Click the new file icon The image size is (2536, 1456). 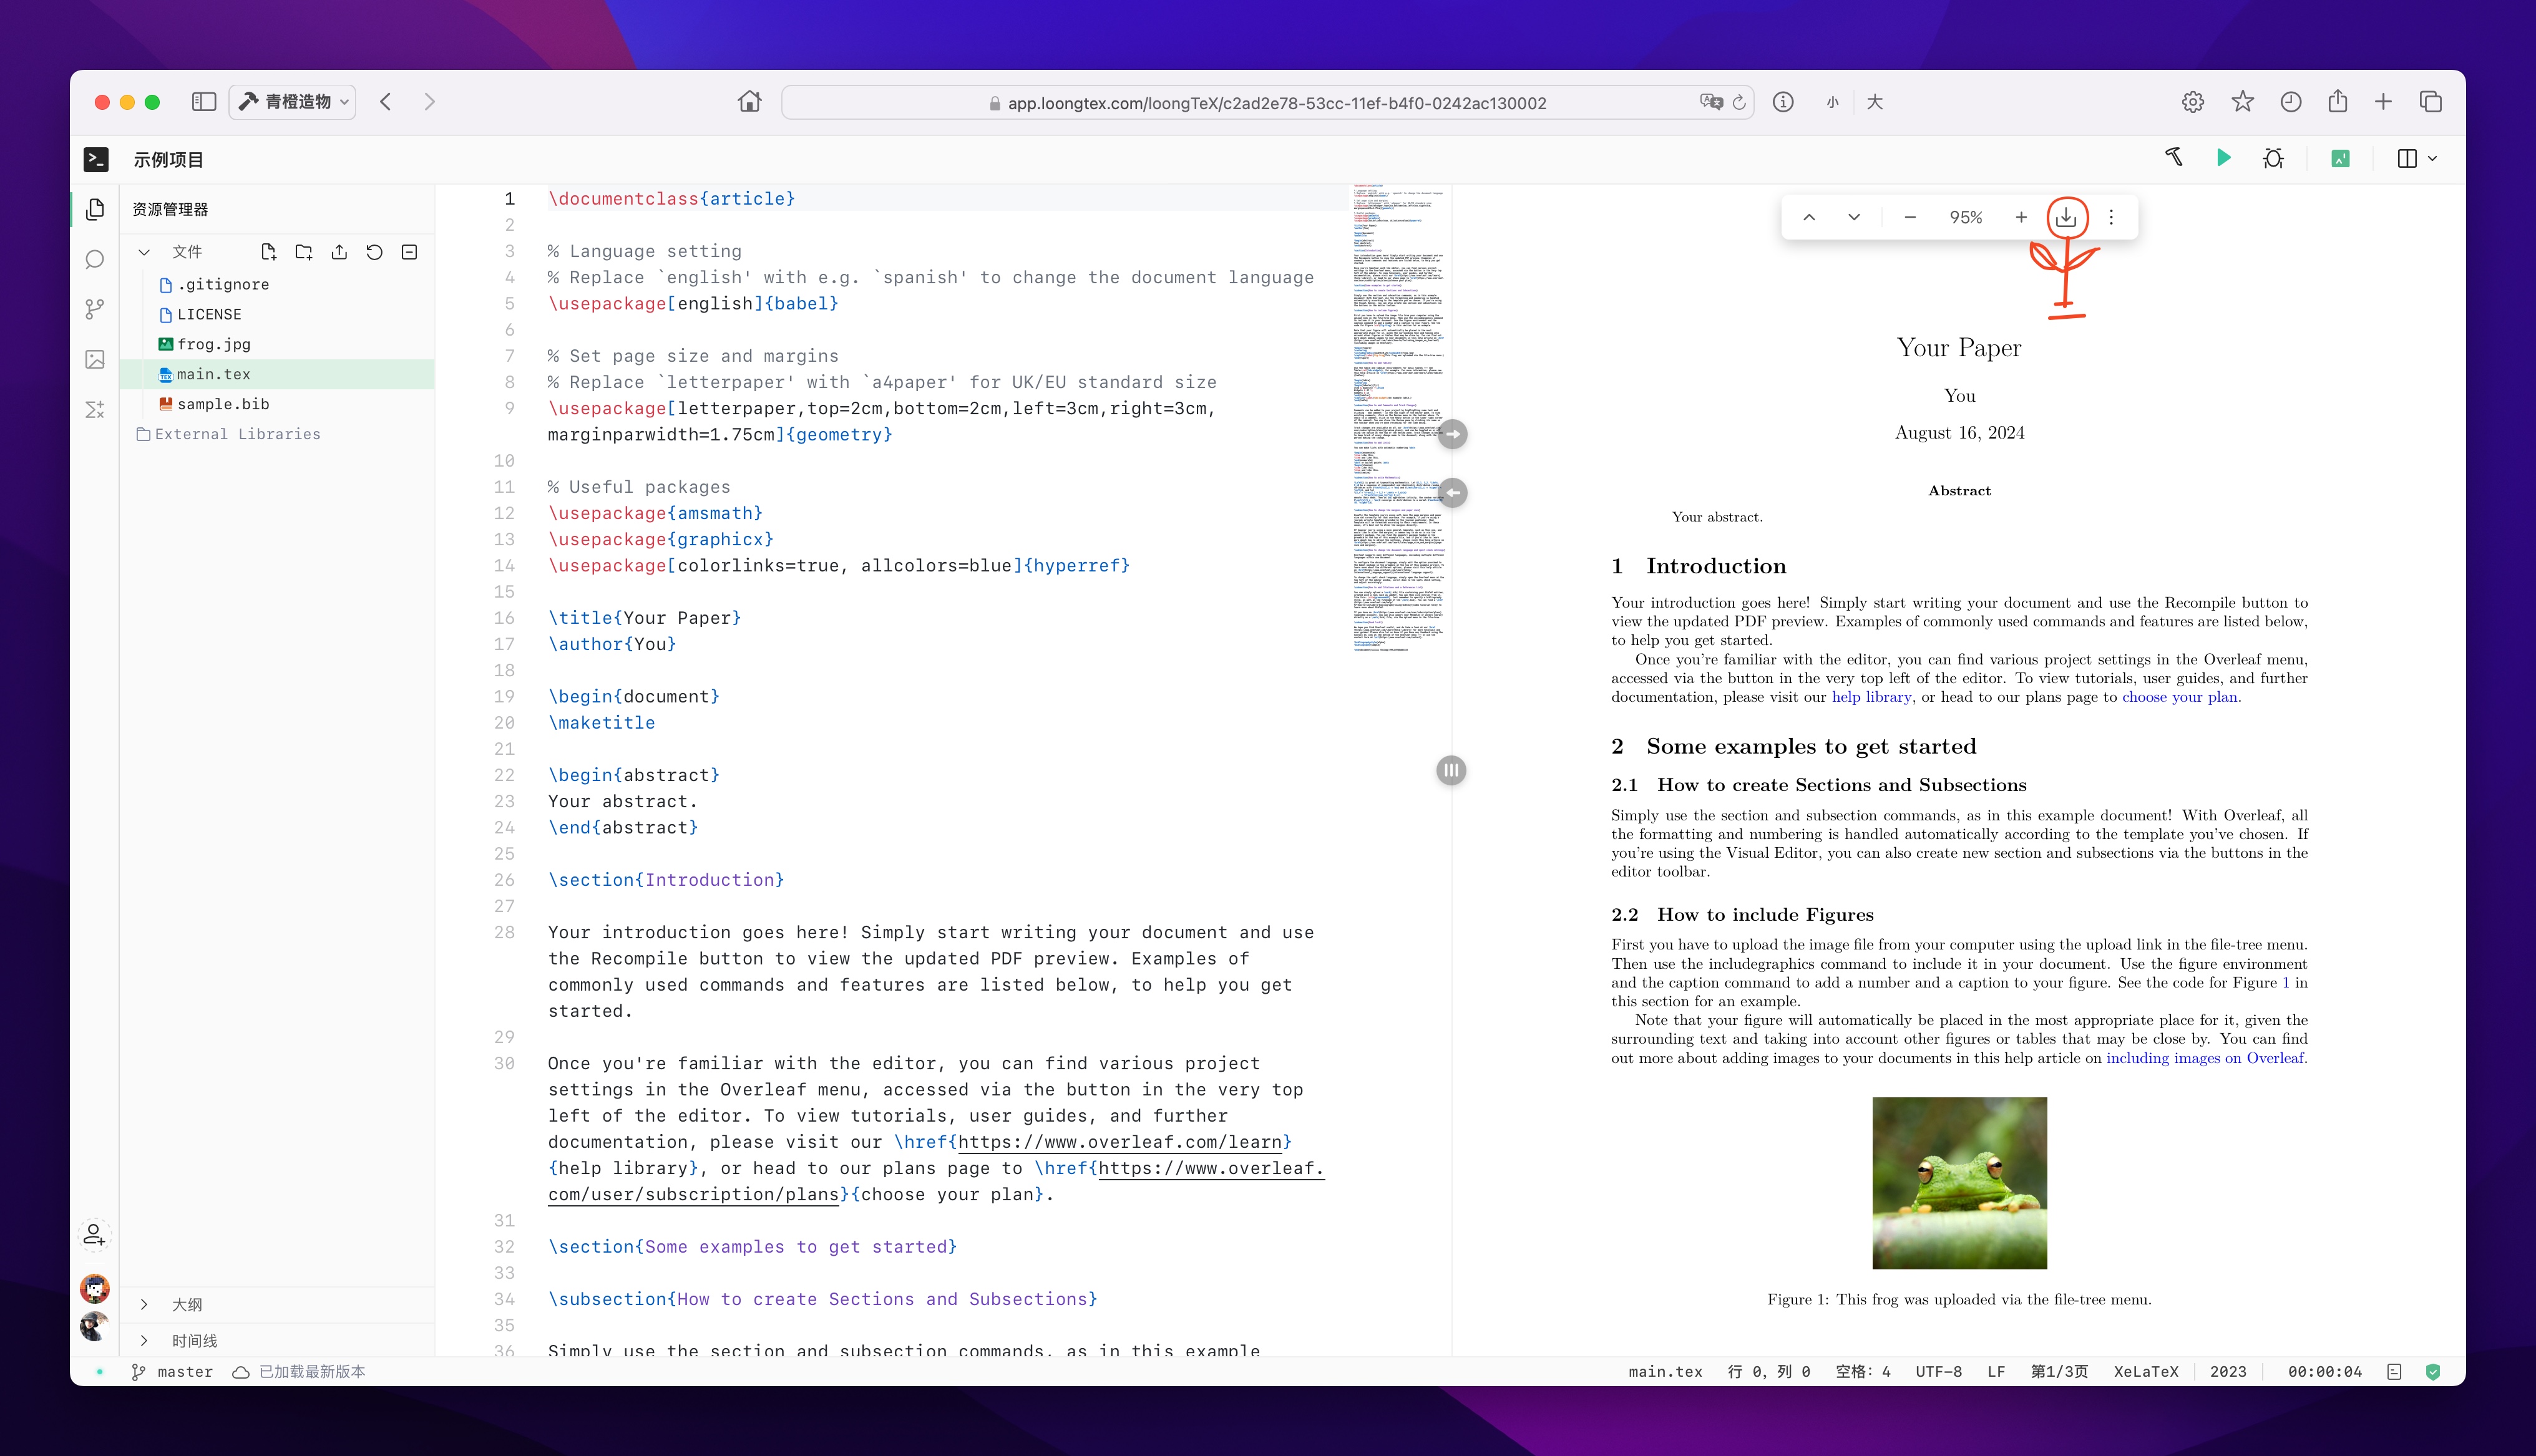pyautogui.click(x=268, y=252)
